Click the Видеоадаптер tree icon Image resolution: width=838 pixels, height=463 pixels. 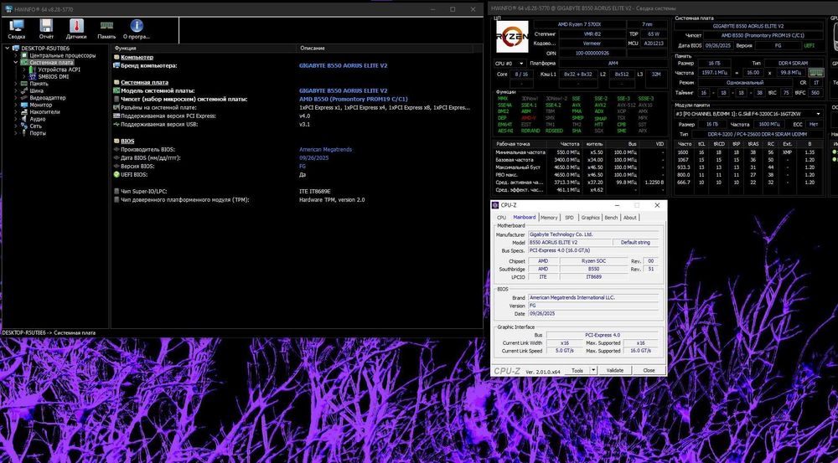24,98
